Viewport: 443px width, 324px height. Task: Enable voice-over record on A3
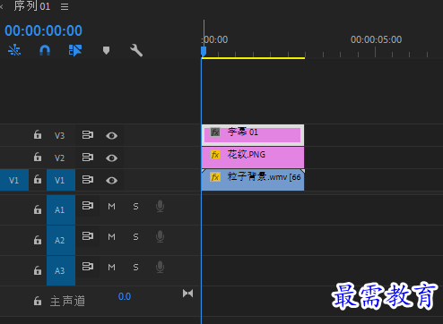[161, 267]
